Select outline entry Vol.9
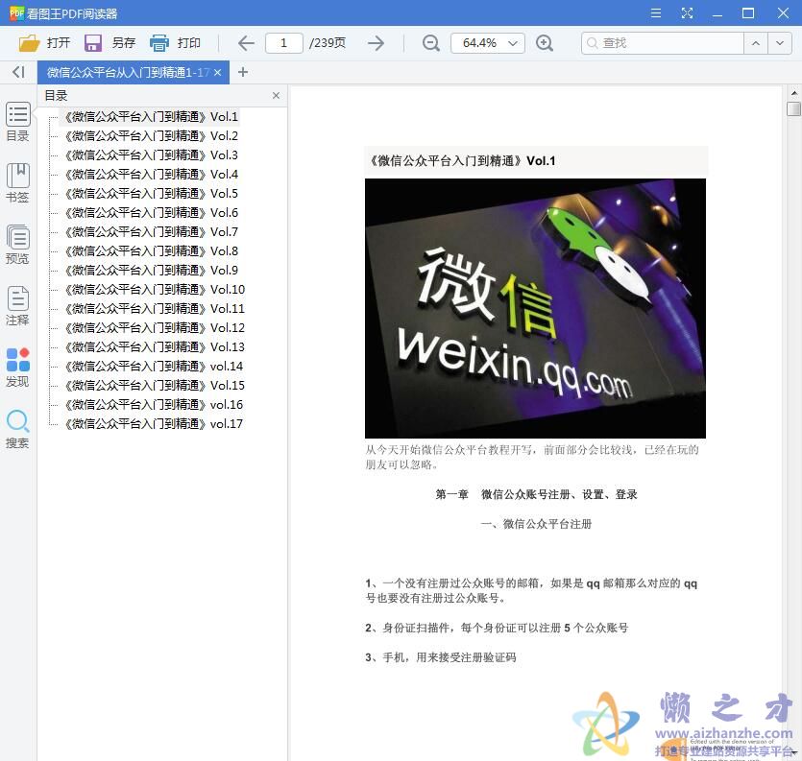Viewport: 802px width, 761px height. click(x=152, y=271)
